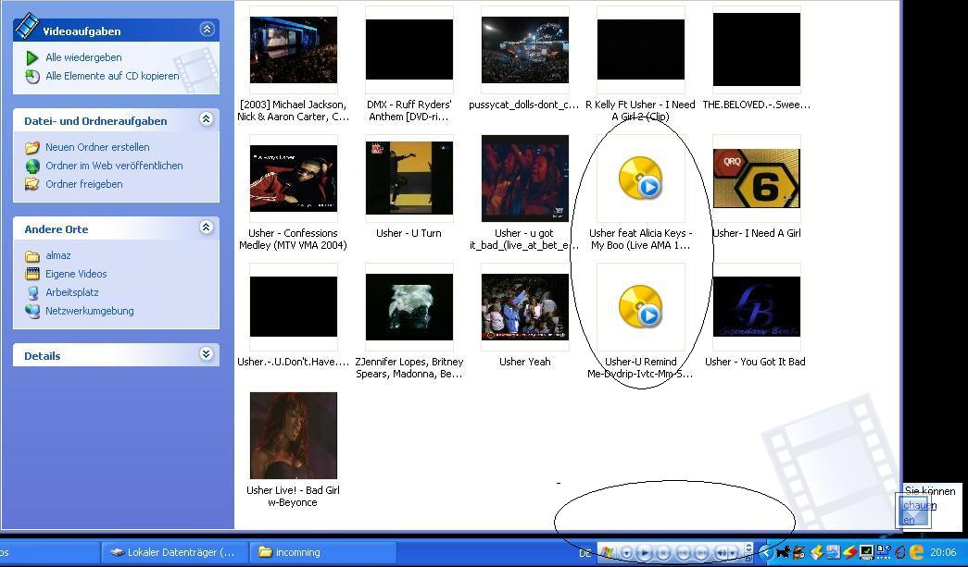The image size is (968, 567).
Task: Click the Neuen Ordner erstellen folder icon
Action: 32,147
